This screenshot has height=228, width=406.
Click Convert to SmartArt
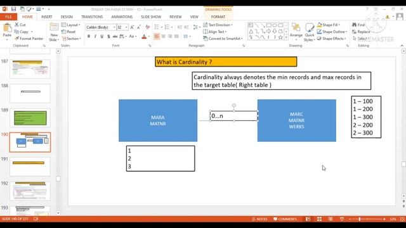[x=223, y=39]
